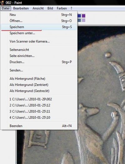Click Speichern to save the image
Screen dimensions: 125x164
point(39,27)
